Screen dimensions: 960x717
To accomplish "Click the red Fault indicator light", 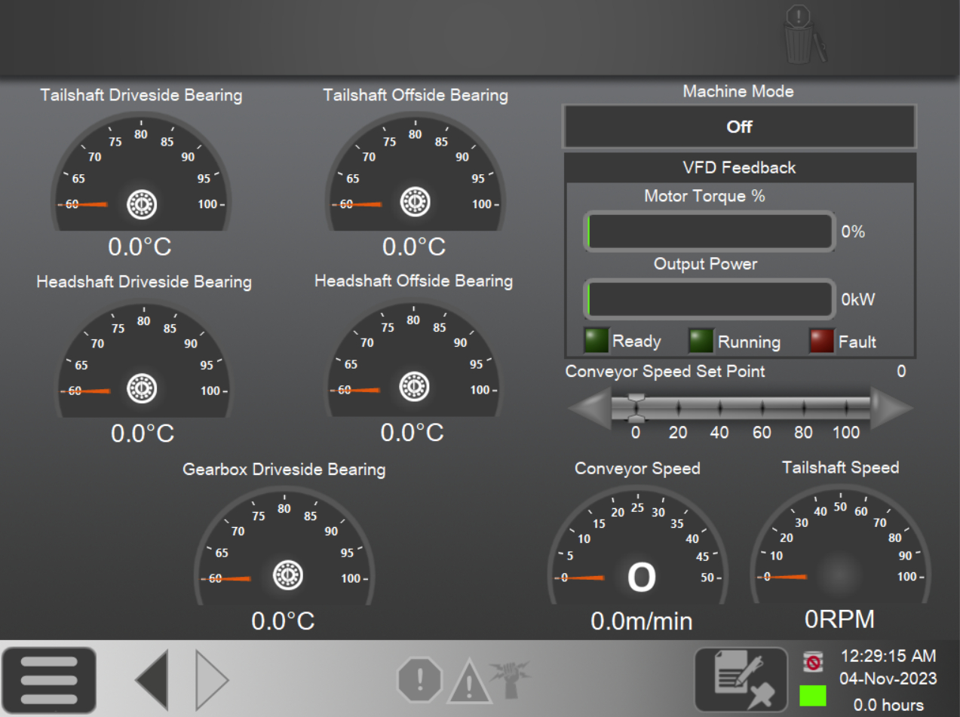I will (822, 342).
